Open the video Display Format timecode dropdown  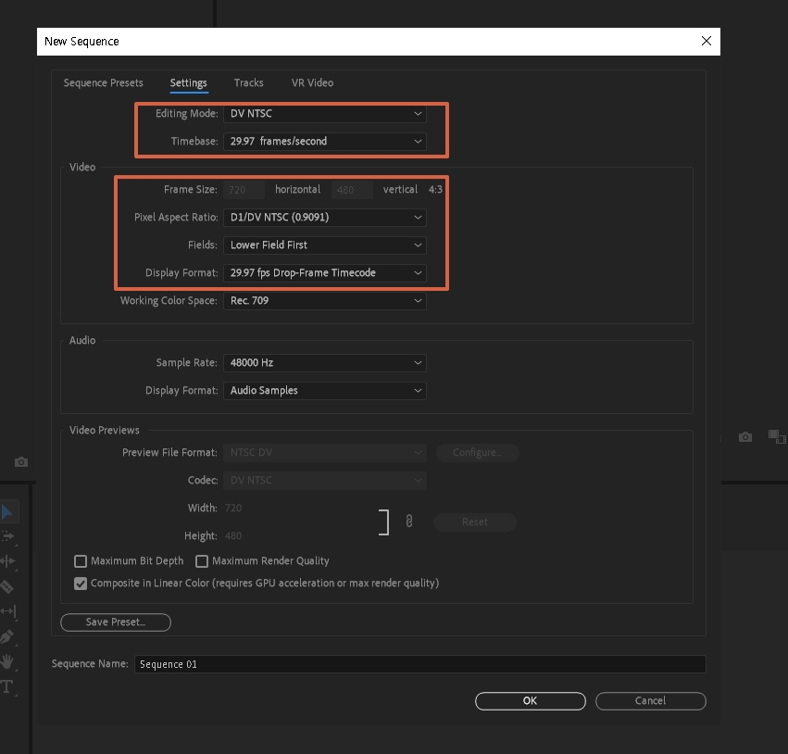(325, 272)
